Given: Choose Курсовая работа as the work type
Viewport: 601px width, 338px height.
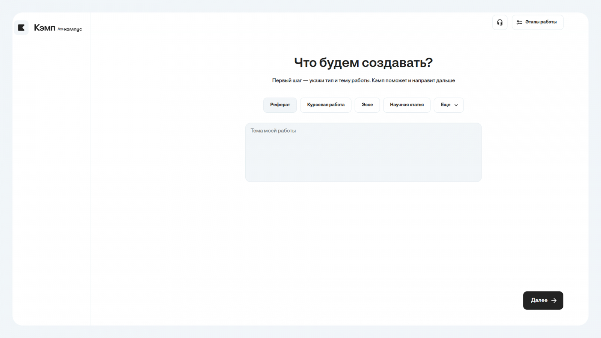Looking at the screenshot, I should click(x=326, y=105).
